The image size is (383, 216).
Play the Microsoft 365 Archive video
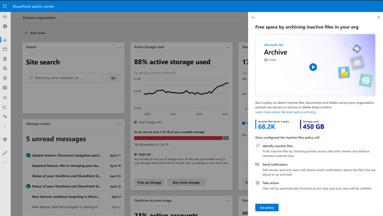(x=313, y=67)
